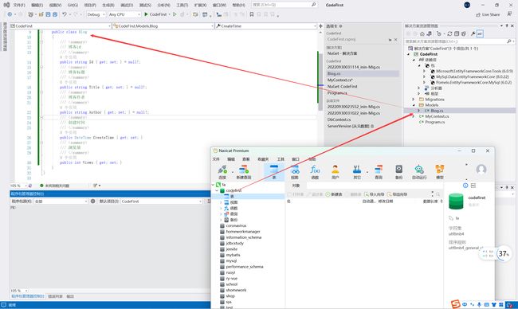
Task: Click the Visual Studio search box
Action: tap(285, 5)
